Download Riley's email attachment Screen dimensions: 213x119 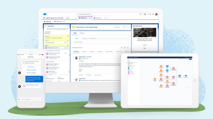[98, 75]
